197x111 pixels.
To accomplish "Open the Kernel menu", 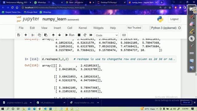I will click(x=83, y=28).
